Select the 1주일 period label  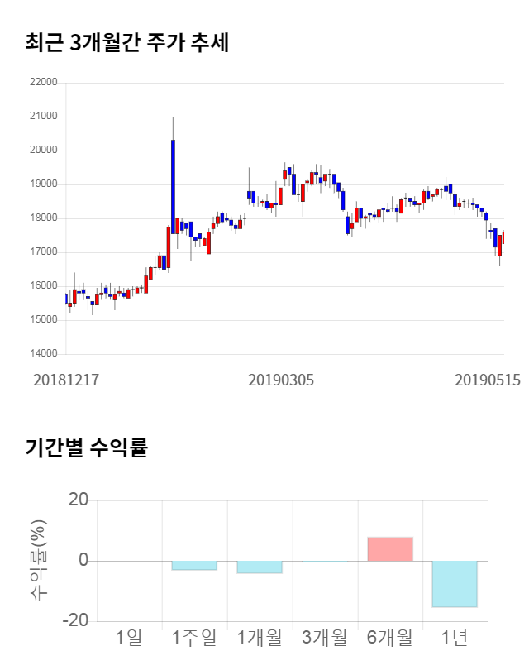[194, 638]
